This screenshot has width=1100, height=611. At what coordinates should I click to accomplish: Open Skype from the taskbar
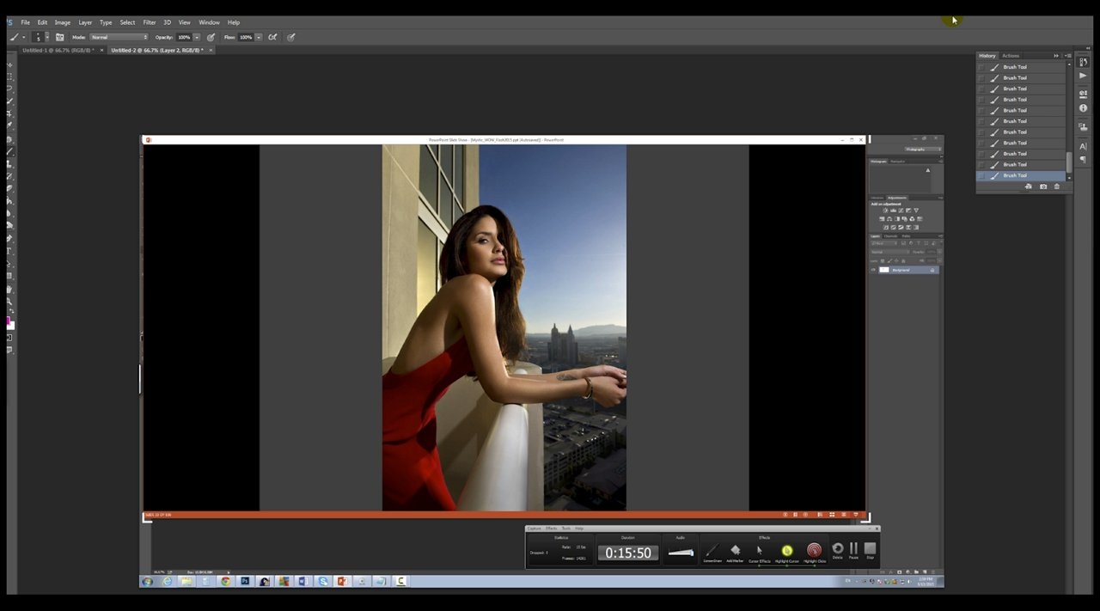pos(323,582)
